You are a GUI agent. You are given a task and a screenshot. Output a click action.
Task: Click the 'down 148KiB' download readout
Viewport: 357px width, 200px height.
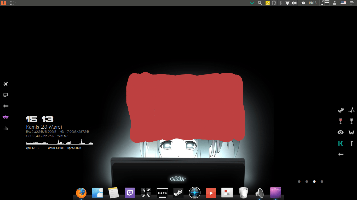pos(56,148)
